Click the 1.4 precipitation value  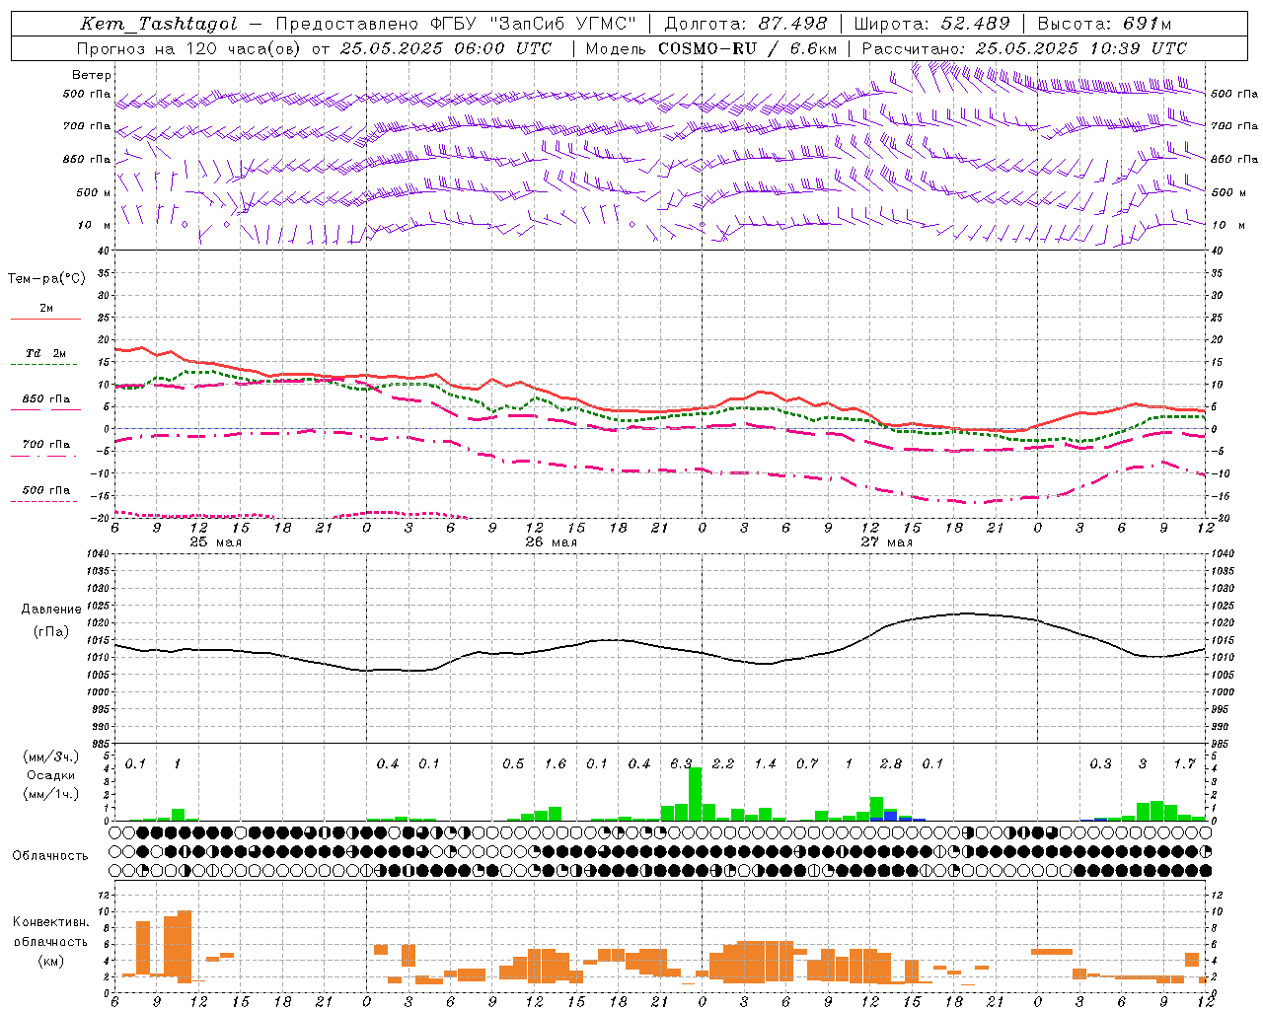click(766, 764)
